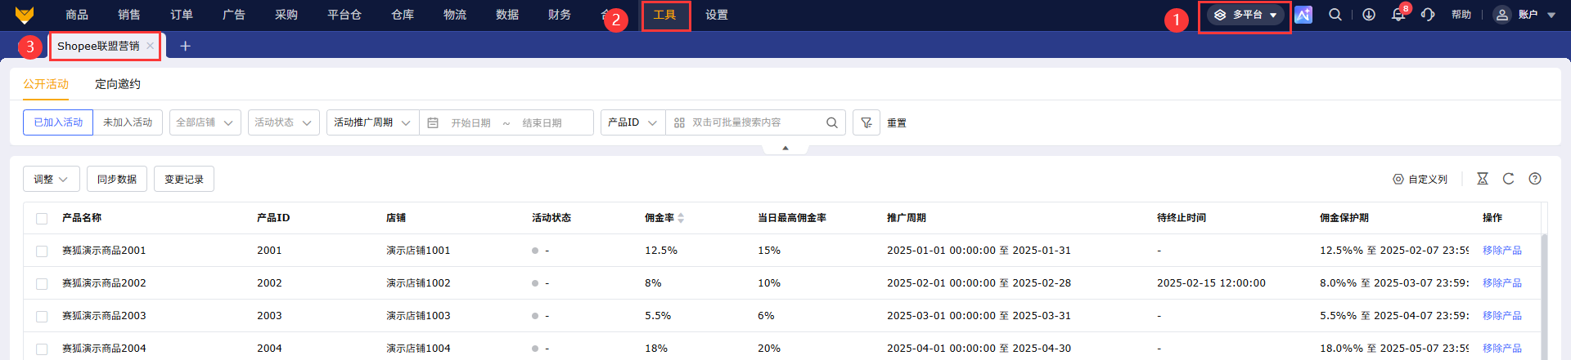1571x360 pixels.
Task: Open notifications bell with badge 8
Action: pyautogui.click(x=1399, y=14)
